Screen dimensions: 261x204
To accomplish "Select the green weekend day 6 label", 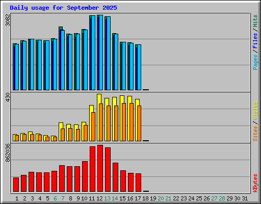I will pos(55,198).
